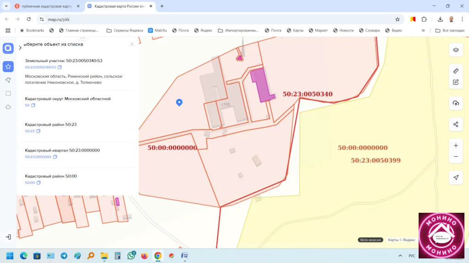Open the Новости bookmark
The width and height of the screenshot is (469, 263).
point(344,31)
